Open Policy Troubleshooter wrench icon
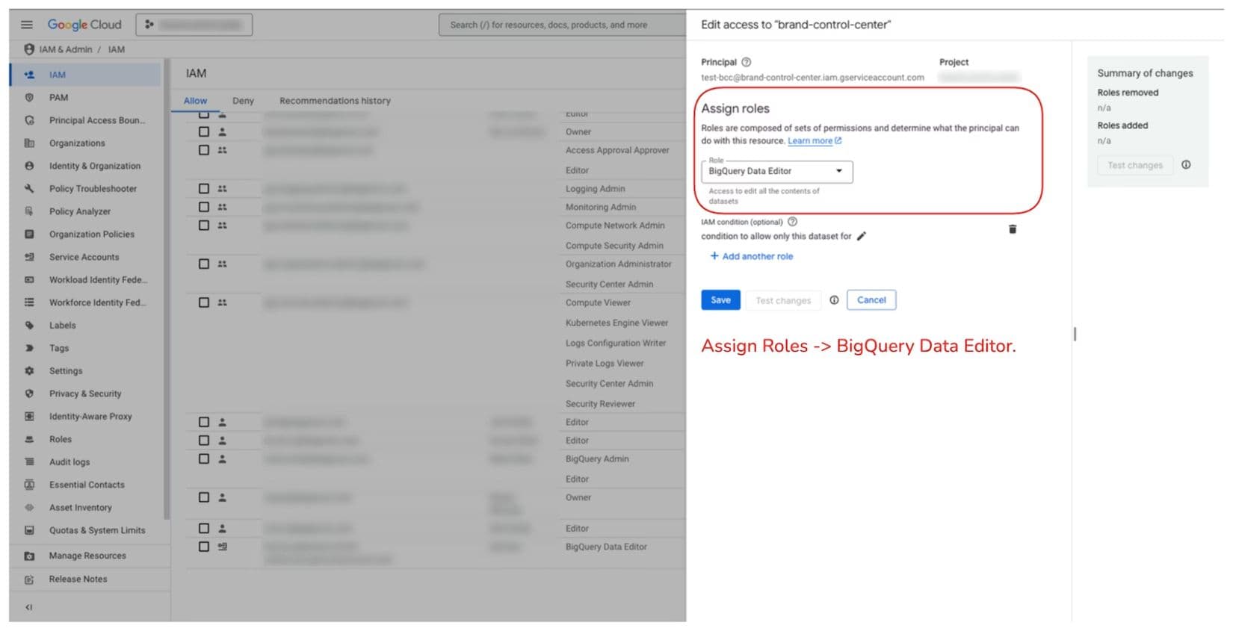 [29, 188]
